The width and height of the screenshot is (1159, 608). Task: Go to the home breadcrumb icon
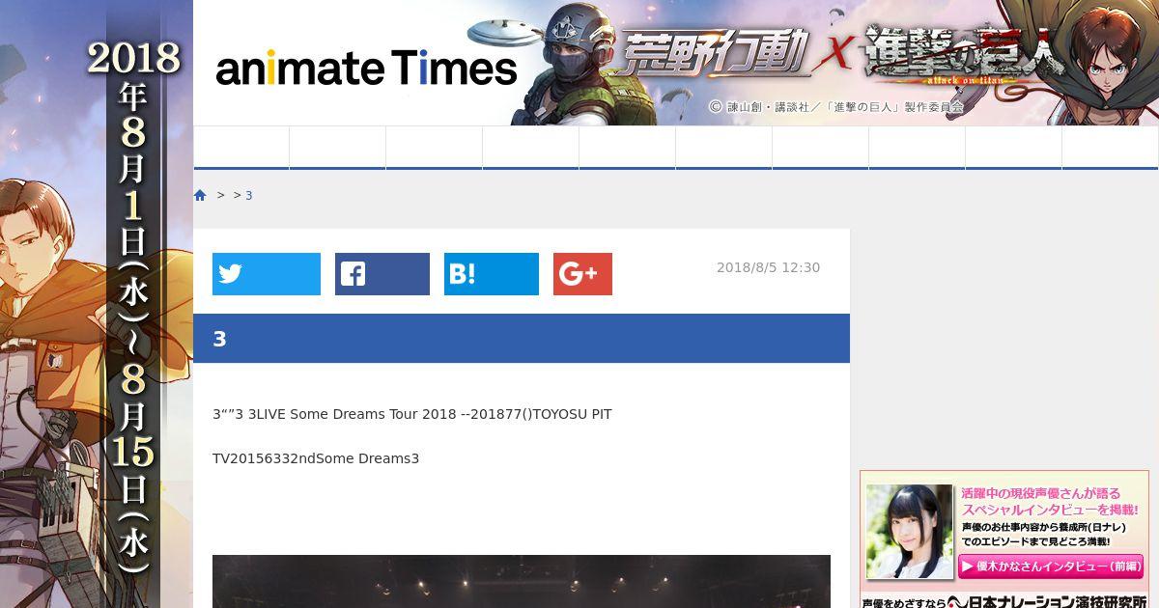(200, 195)
